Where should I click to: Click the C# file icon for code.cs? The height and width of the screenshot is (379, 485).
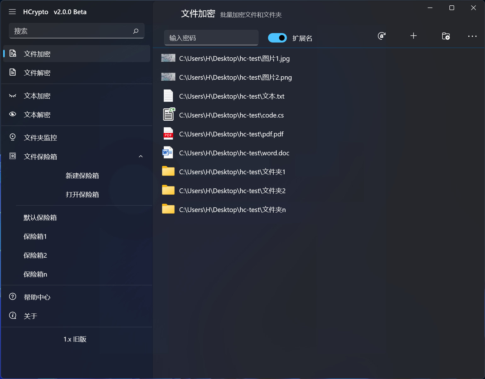tap(169, 114)
